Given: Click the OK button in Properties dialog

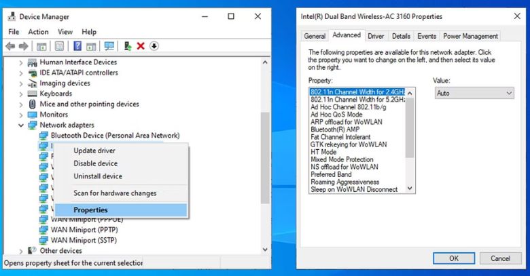Looking at the screenshot, I should [454, 258].
